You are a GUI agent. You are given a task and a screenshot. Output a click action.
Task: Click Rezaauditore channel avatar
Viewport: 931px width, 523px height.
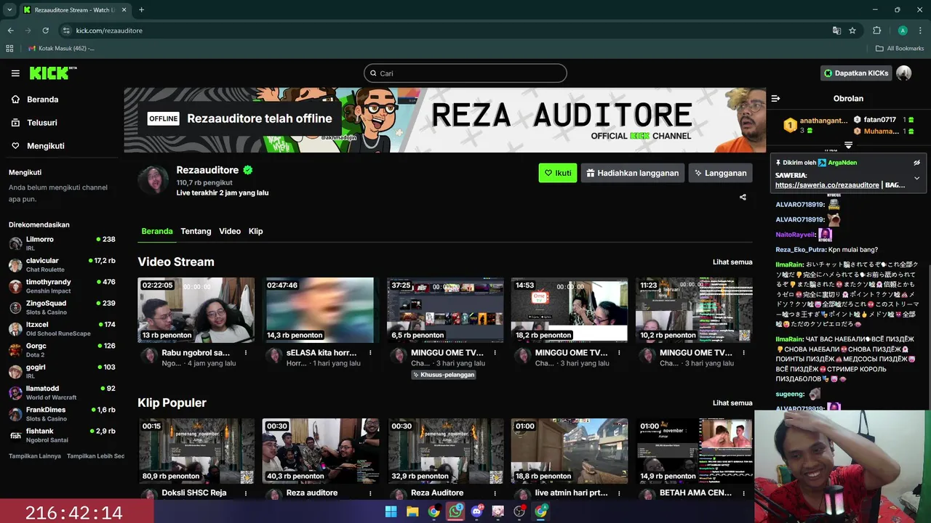[153, 181]
